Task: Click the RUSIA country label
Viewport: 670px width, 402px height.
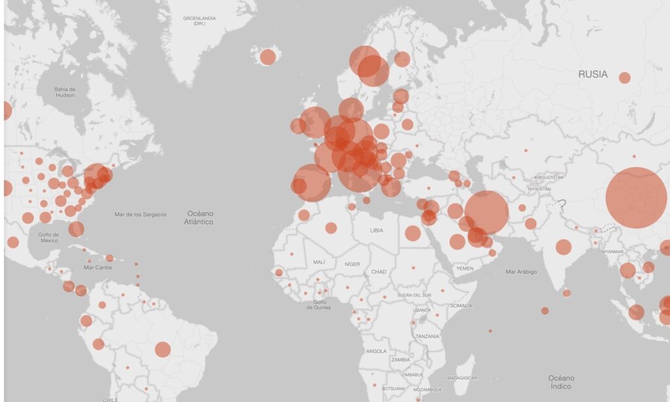Action: point(592,75)
